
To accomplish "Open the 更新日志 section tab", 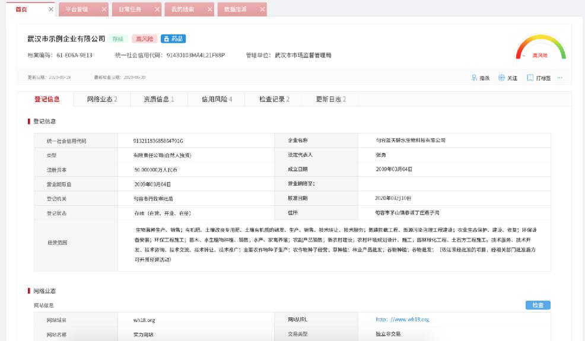I will 331,99.
